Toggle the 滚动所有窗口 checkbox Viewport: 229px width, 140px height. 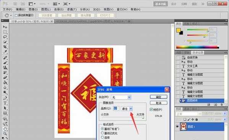pyautogui.click(x=16, y=16)
